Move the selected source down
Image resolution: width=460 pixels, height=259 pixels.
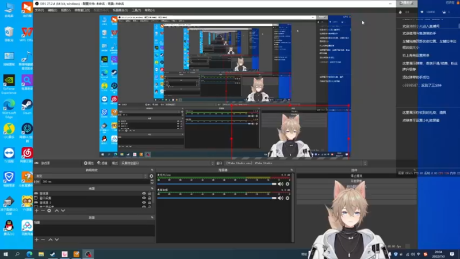63,211
